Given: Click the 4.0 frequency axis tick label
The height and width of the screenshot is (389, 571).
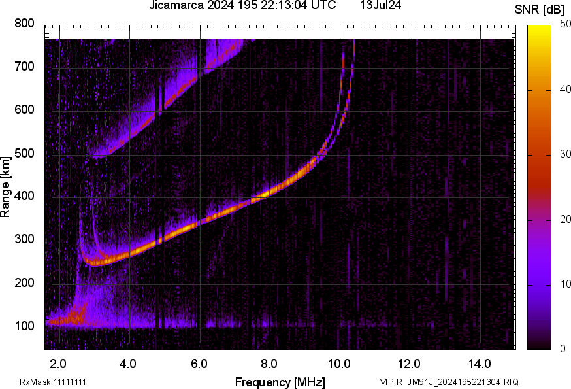Looking at the screenshot, I should point(128,364).
